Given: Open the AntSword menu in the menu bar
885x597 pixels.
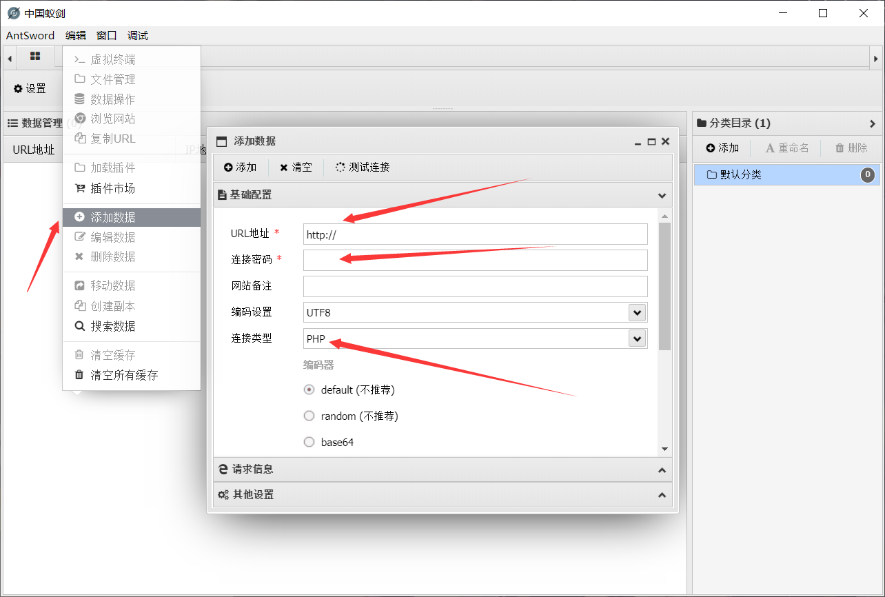Looking at the screenshot, I should tap(30, 36).
